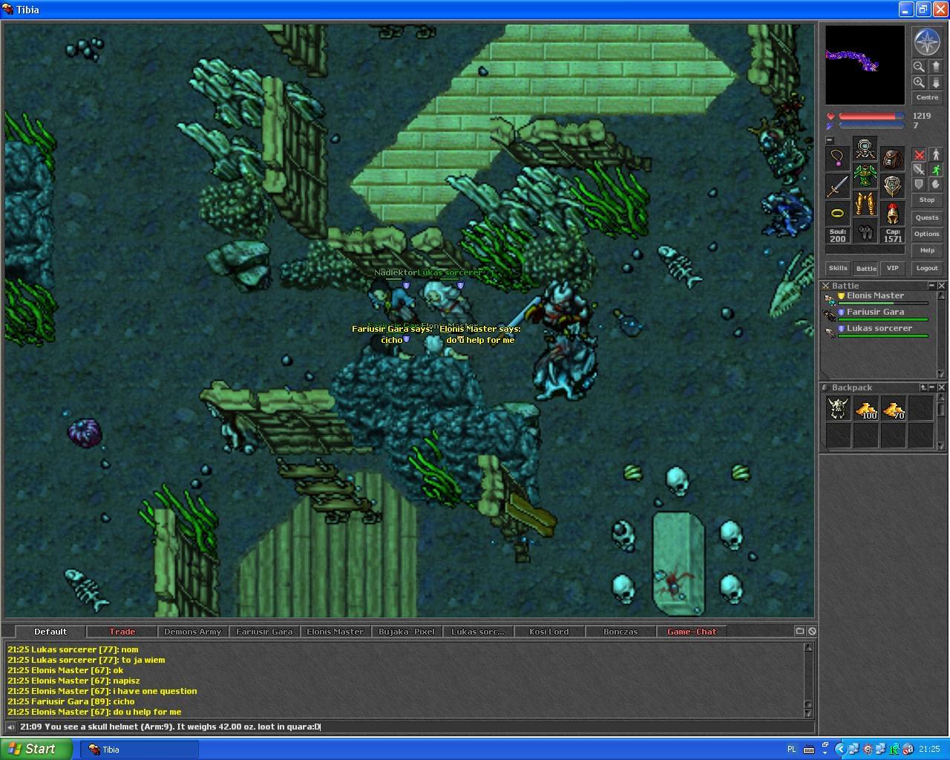
Task: Open the Kosi Lord chat tab
Action: [549, 632]
